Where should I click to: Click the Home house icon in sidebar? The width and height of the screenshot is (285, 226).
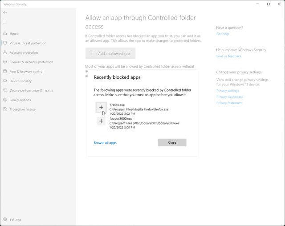(5, 33)
